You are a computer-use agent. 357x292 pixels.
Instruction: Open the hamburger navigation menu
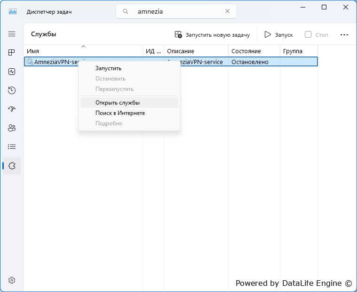(12, 34)
